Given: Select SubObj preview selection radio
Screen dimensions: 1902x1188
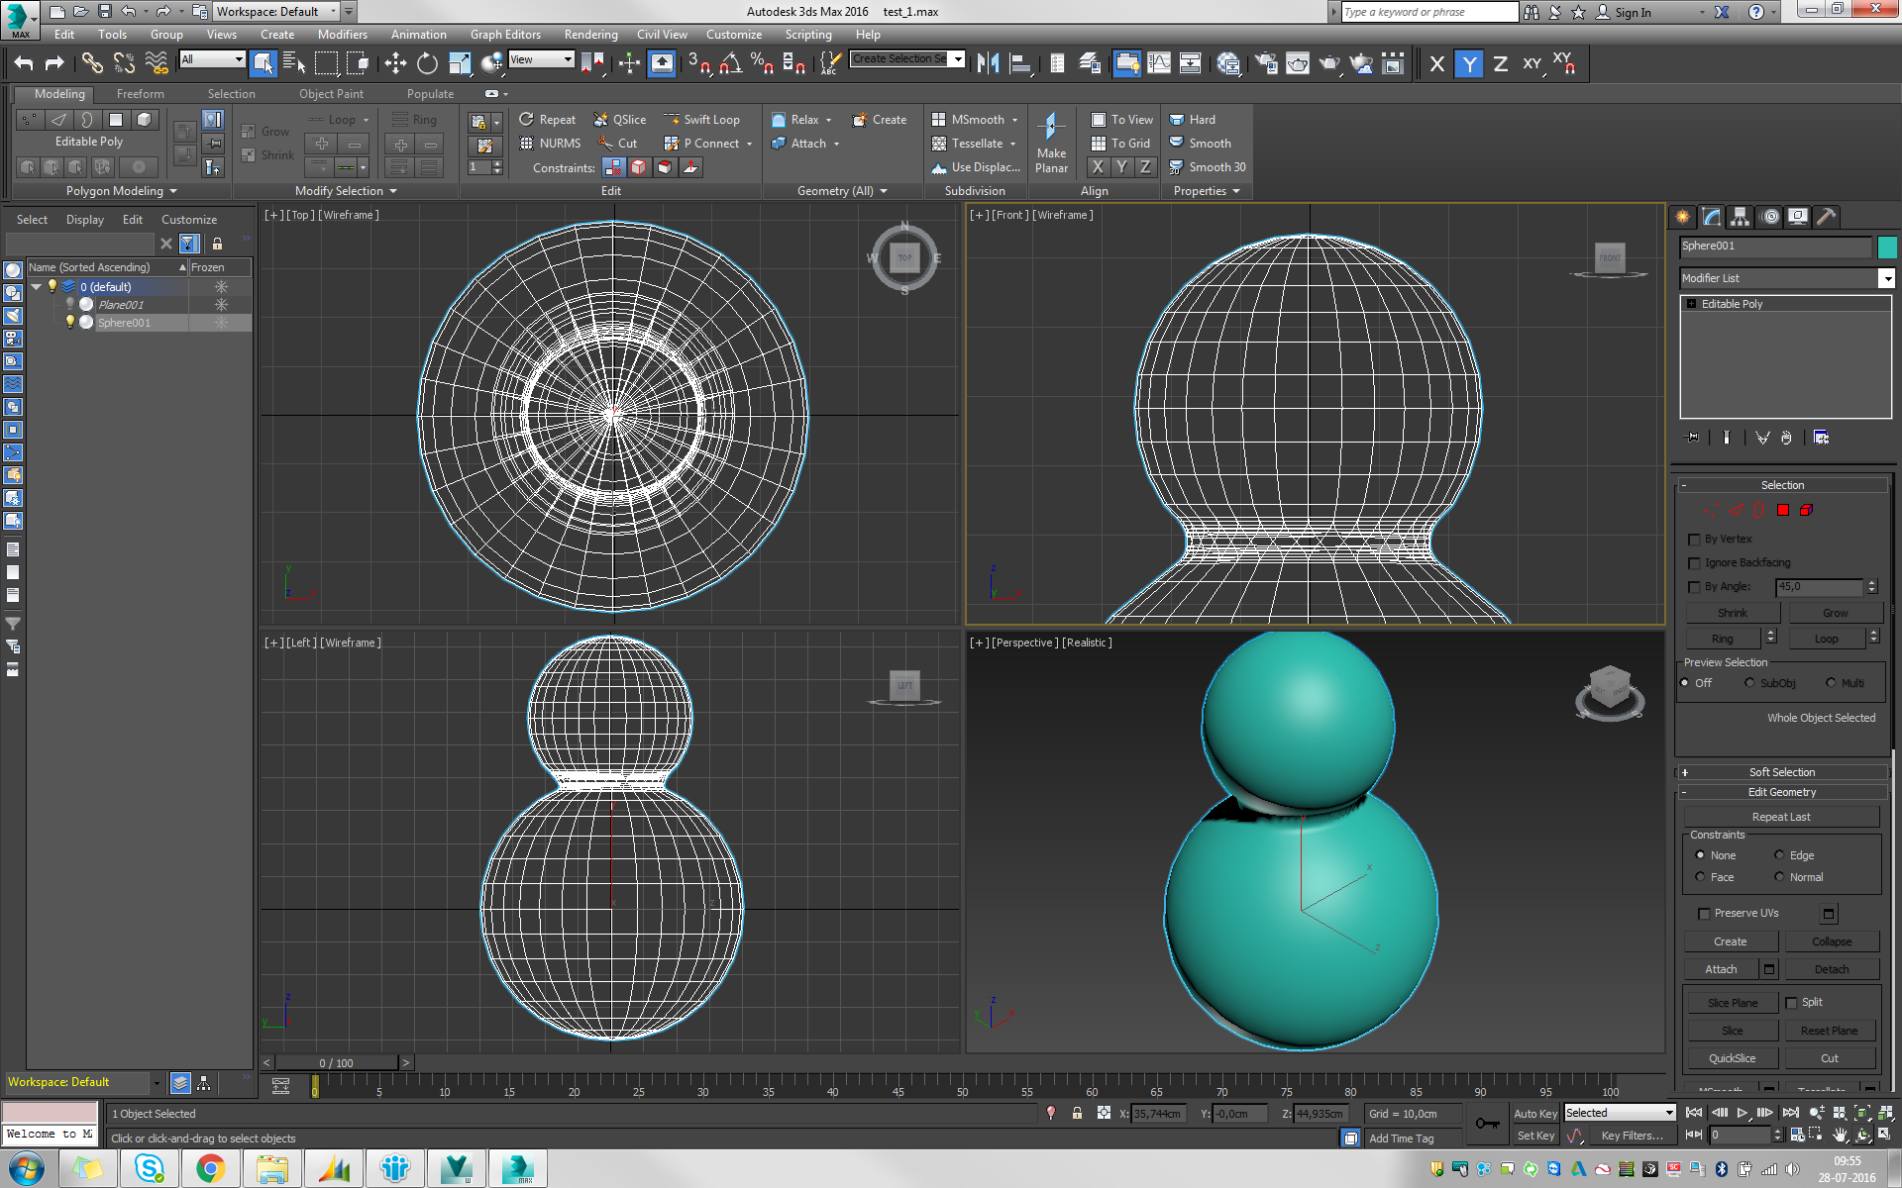Looking at the screenshot, I should coord(1749,683).
